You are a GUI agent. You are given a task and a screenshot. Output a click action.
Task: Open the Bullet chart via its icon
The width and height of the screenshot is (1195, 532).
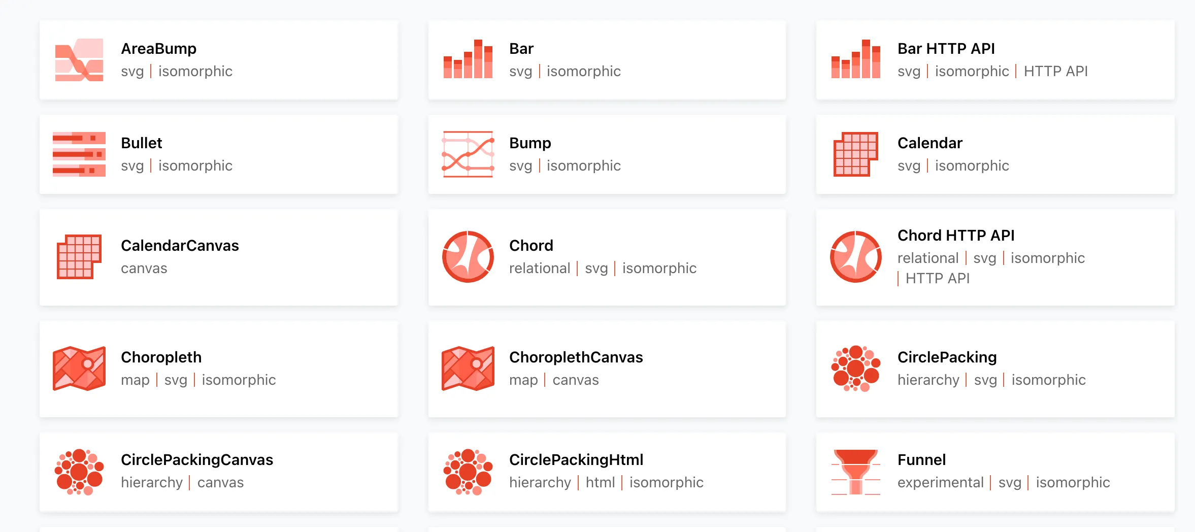(x=79, y=154)
